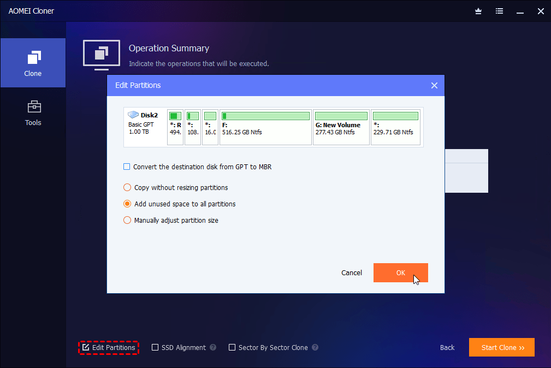Click the Start Clone button
551x368 pixels.
502,348
